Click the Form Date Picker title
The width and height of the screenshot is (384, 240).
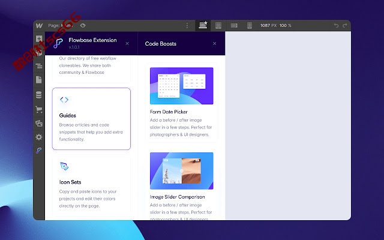tap(169, 112)
